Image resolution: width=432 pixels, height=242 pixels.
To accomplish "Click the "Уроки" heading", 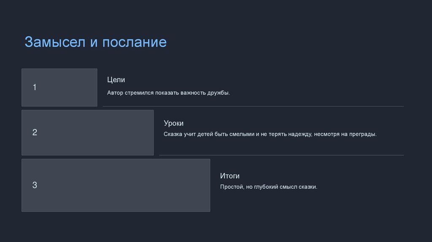I will (x=173, y=124).
